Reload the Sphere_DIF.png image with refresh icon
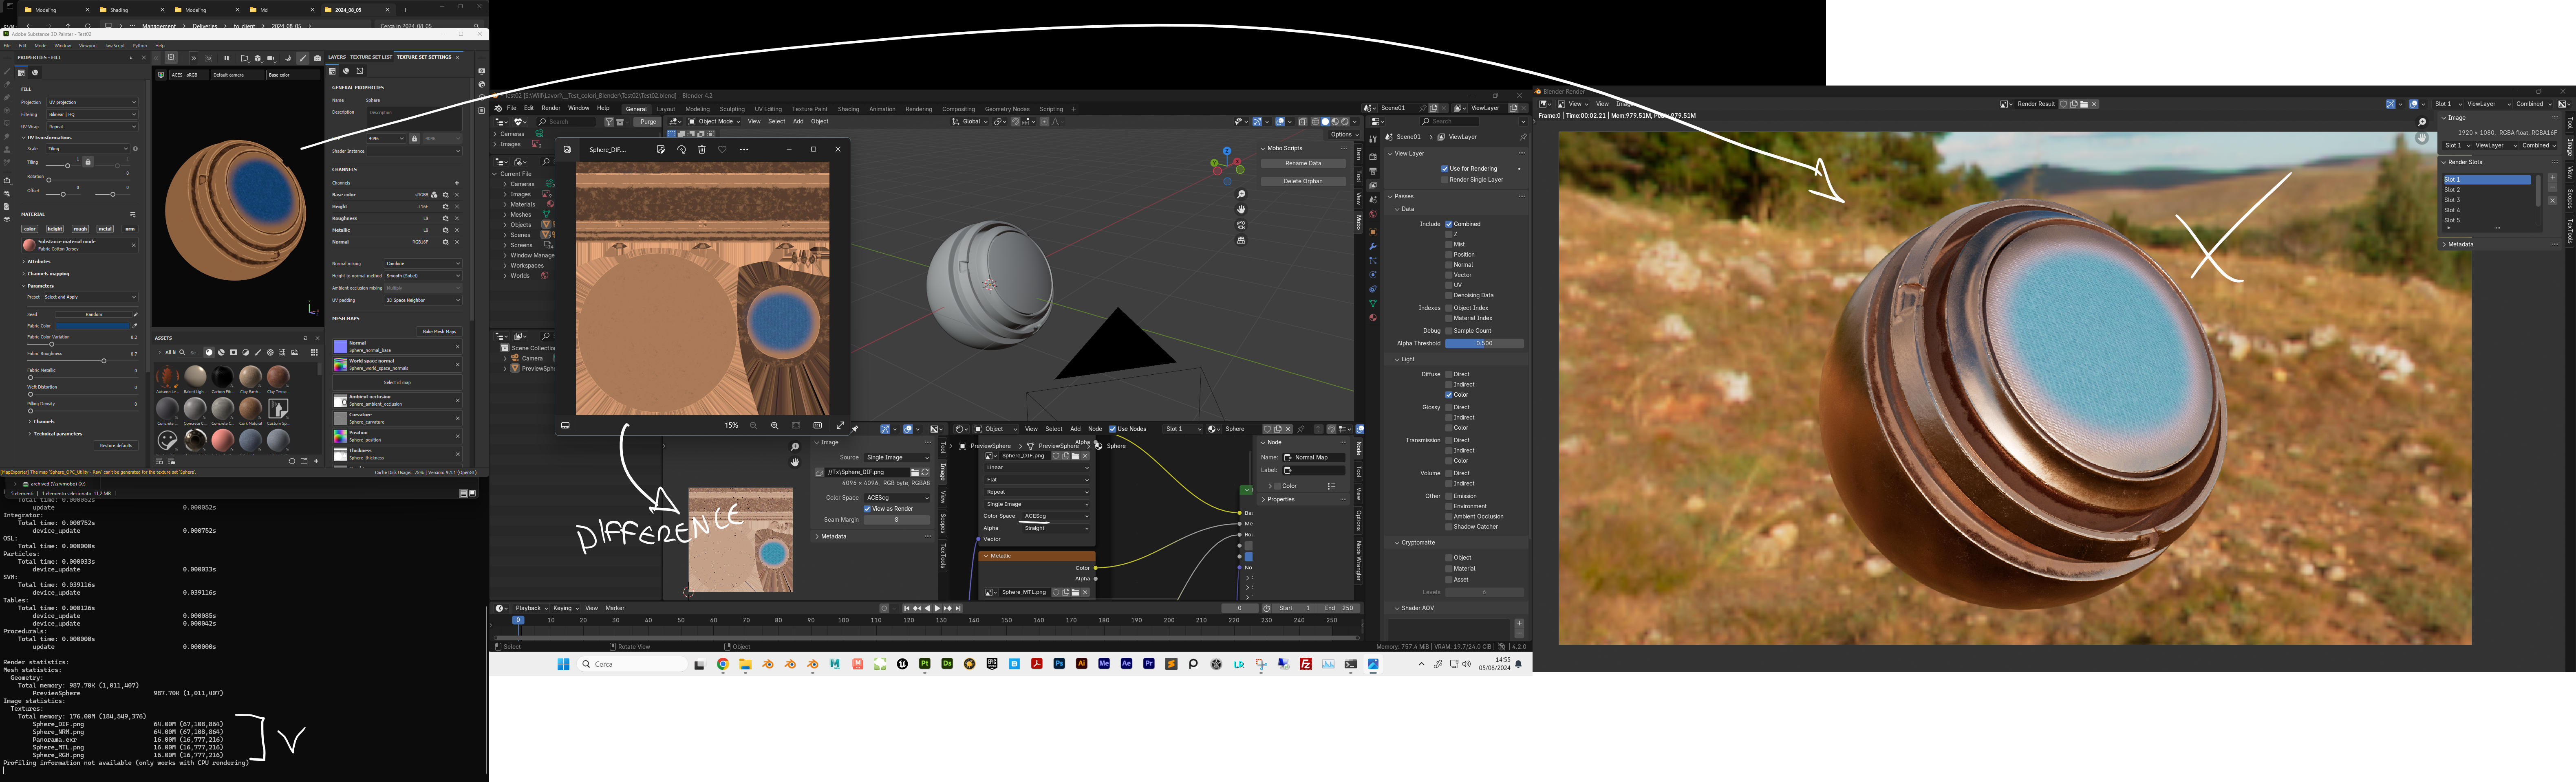This screenshot has width=2576, height=782. coord(925,472)
